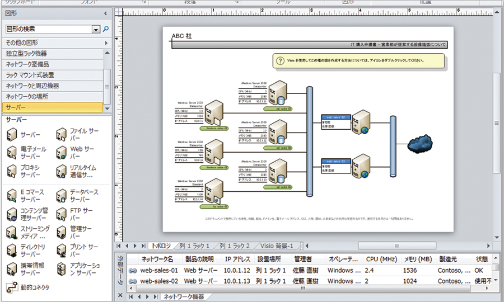
Task: Collapse the 図形 panel with the chevron
Action: coord(106,13)
